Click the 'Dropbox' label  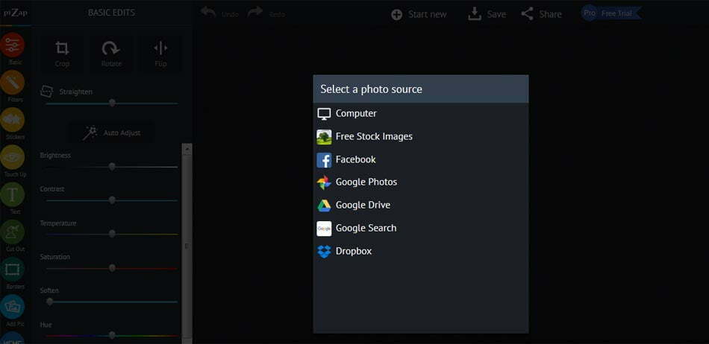tap(354, 251)
